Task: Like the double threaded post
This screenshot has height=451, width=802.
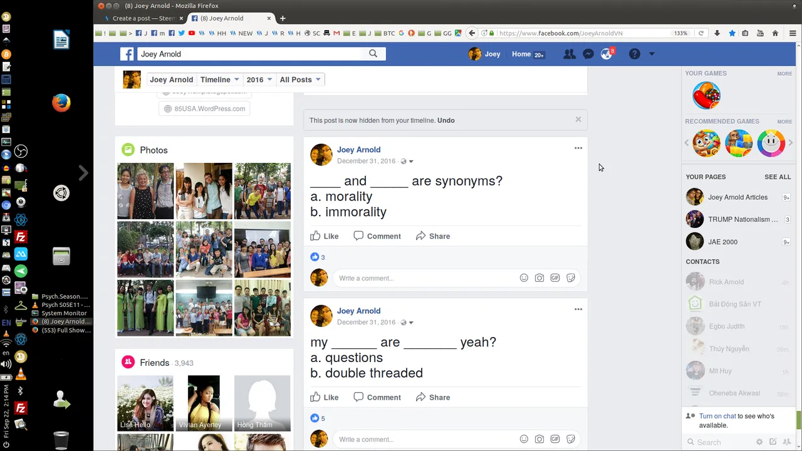Action: (x=325, y=397)
